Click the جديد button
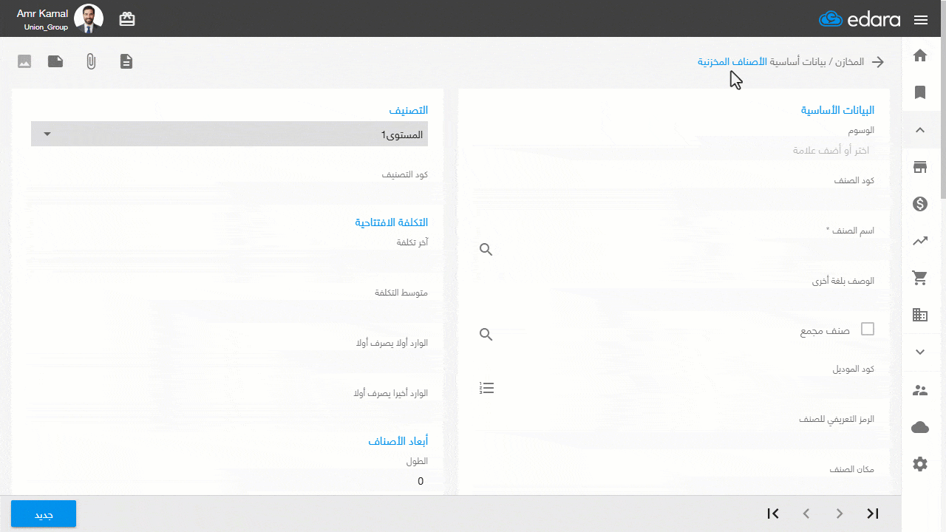Screen dimensions: 946x532 click(44, 514)
